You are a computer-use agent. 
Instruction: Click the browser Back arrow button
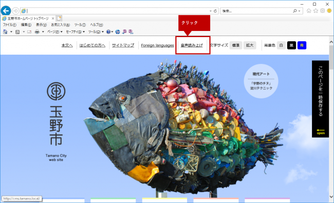pos(6,10)
